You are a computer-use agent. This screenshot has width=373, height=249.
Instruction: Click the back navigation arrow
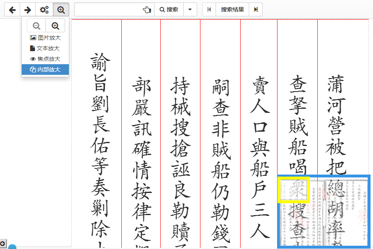12,9
